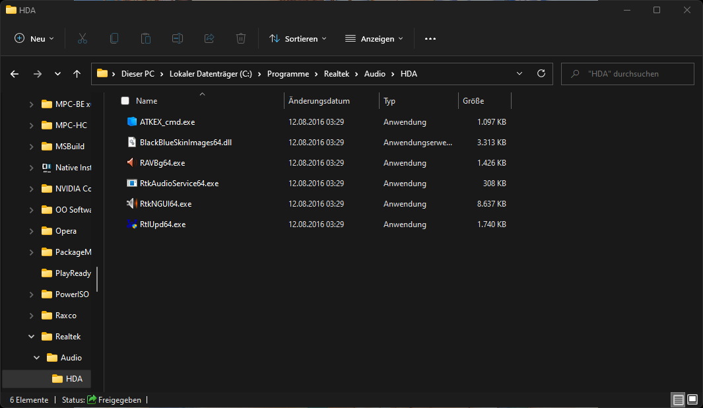Screen dimensions: 703x408
Task: Click the Native Inst folder icon
Action: tap(46, 168)
